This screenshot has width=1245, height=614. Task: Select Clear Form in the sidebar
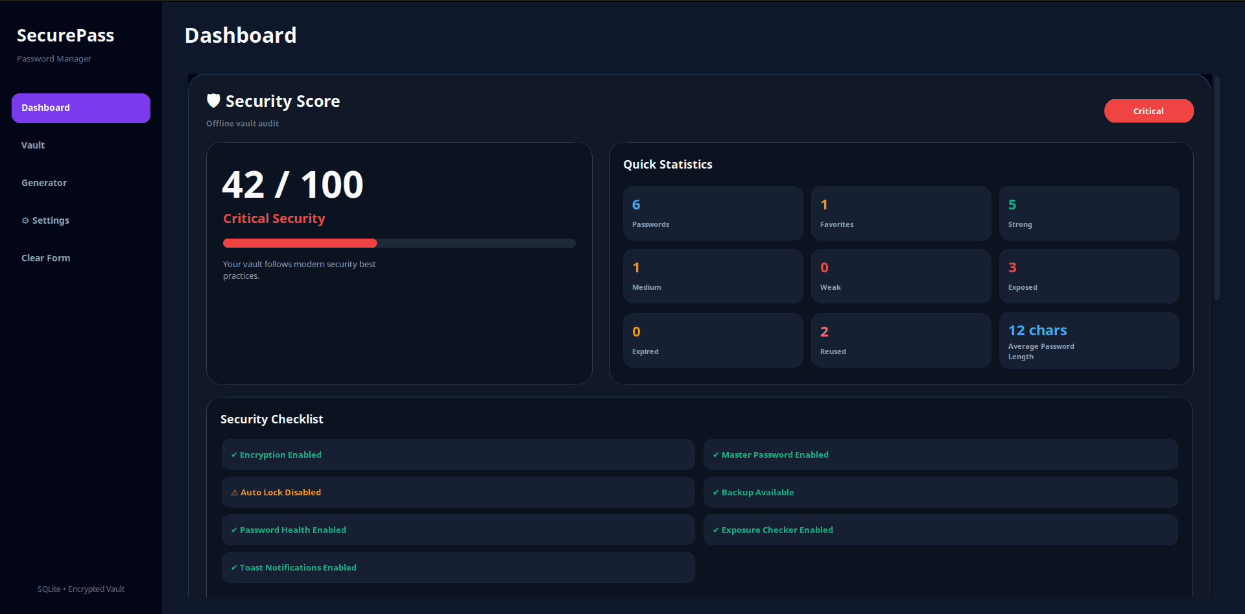[81, 258]
